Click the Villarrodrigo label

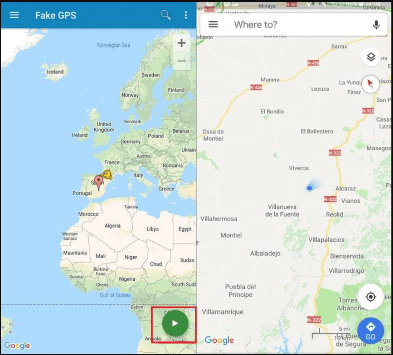click(x=346, y=271)
